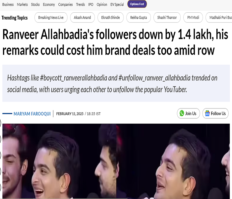232x199 pixels.
Task: Open the Opinion section
Action: pos(102,5)
